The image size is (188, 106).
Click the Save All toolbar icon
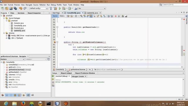tap(15, 9)
